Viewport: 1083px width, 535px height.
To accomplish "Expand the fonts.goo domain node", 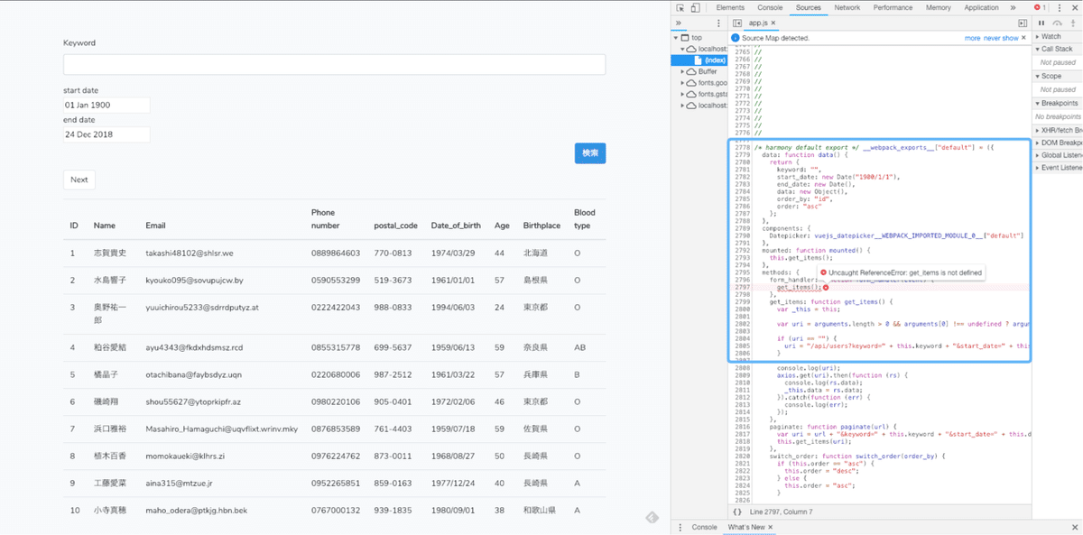I will tap(683, 82).
